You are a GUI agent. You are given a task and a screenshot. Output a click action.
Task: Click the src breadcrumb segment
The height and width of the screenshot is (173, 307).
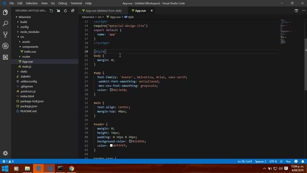100,17
